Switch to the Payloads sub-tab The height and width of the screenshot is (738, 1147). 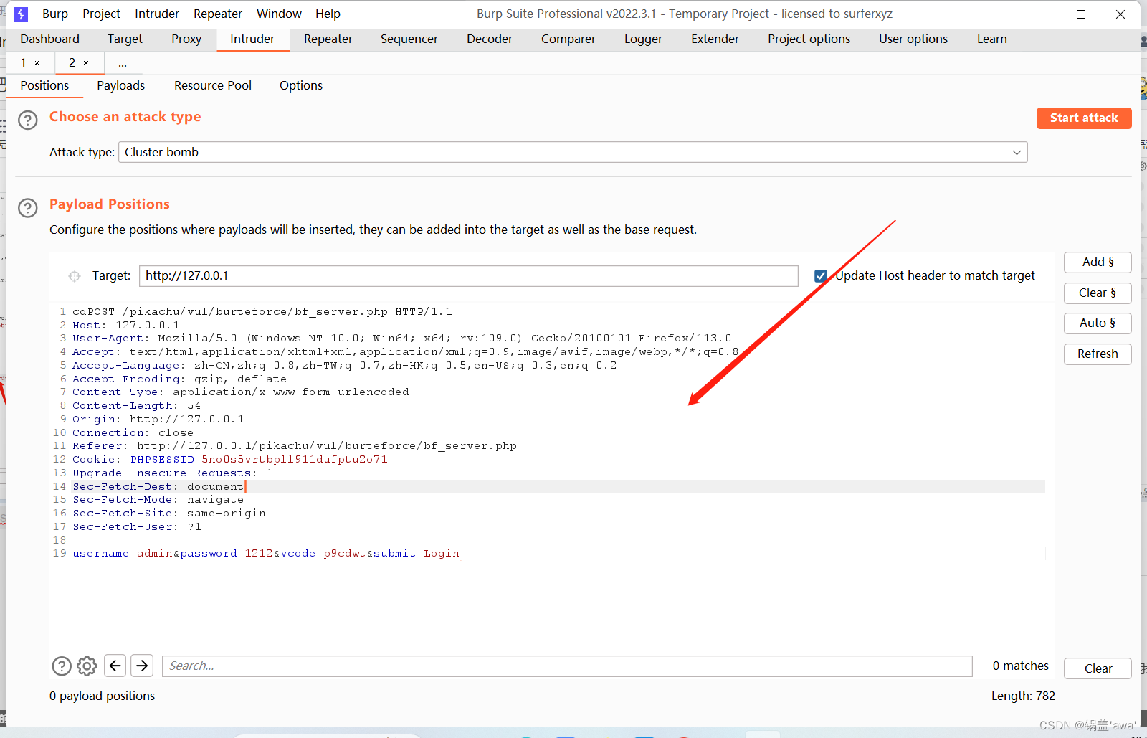(121, 85)
